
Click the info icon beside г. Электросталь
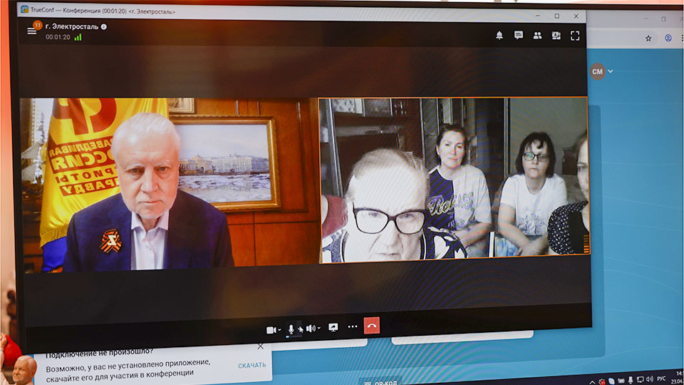[104, 27]
